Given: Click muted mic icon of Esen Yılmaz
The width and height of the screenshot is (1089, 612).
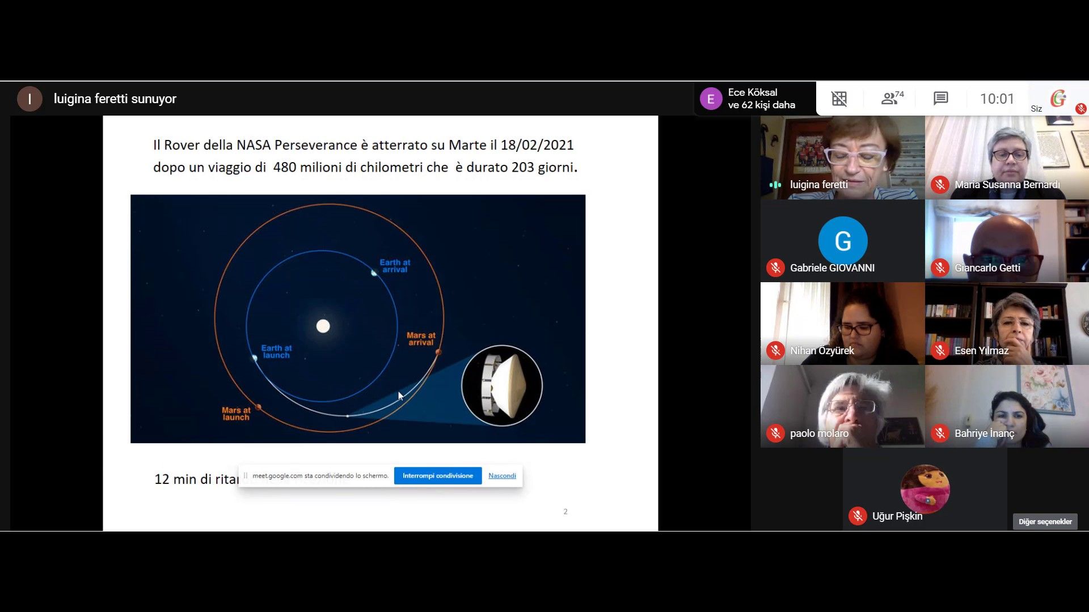Looking at the screenshot, I should (940, 350).
